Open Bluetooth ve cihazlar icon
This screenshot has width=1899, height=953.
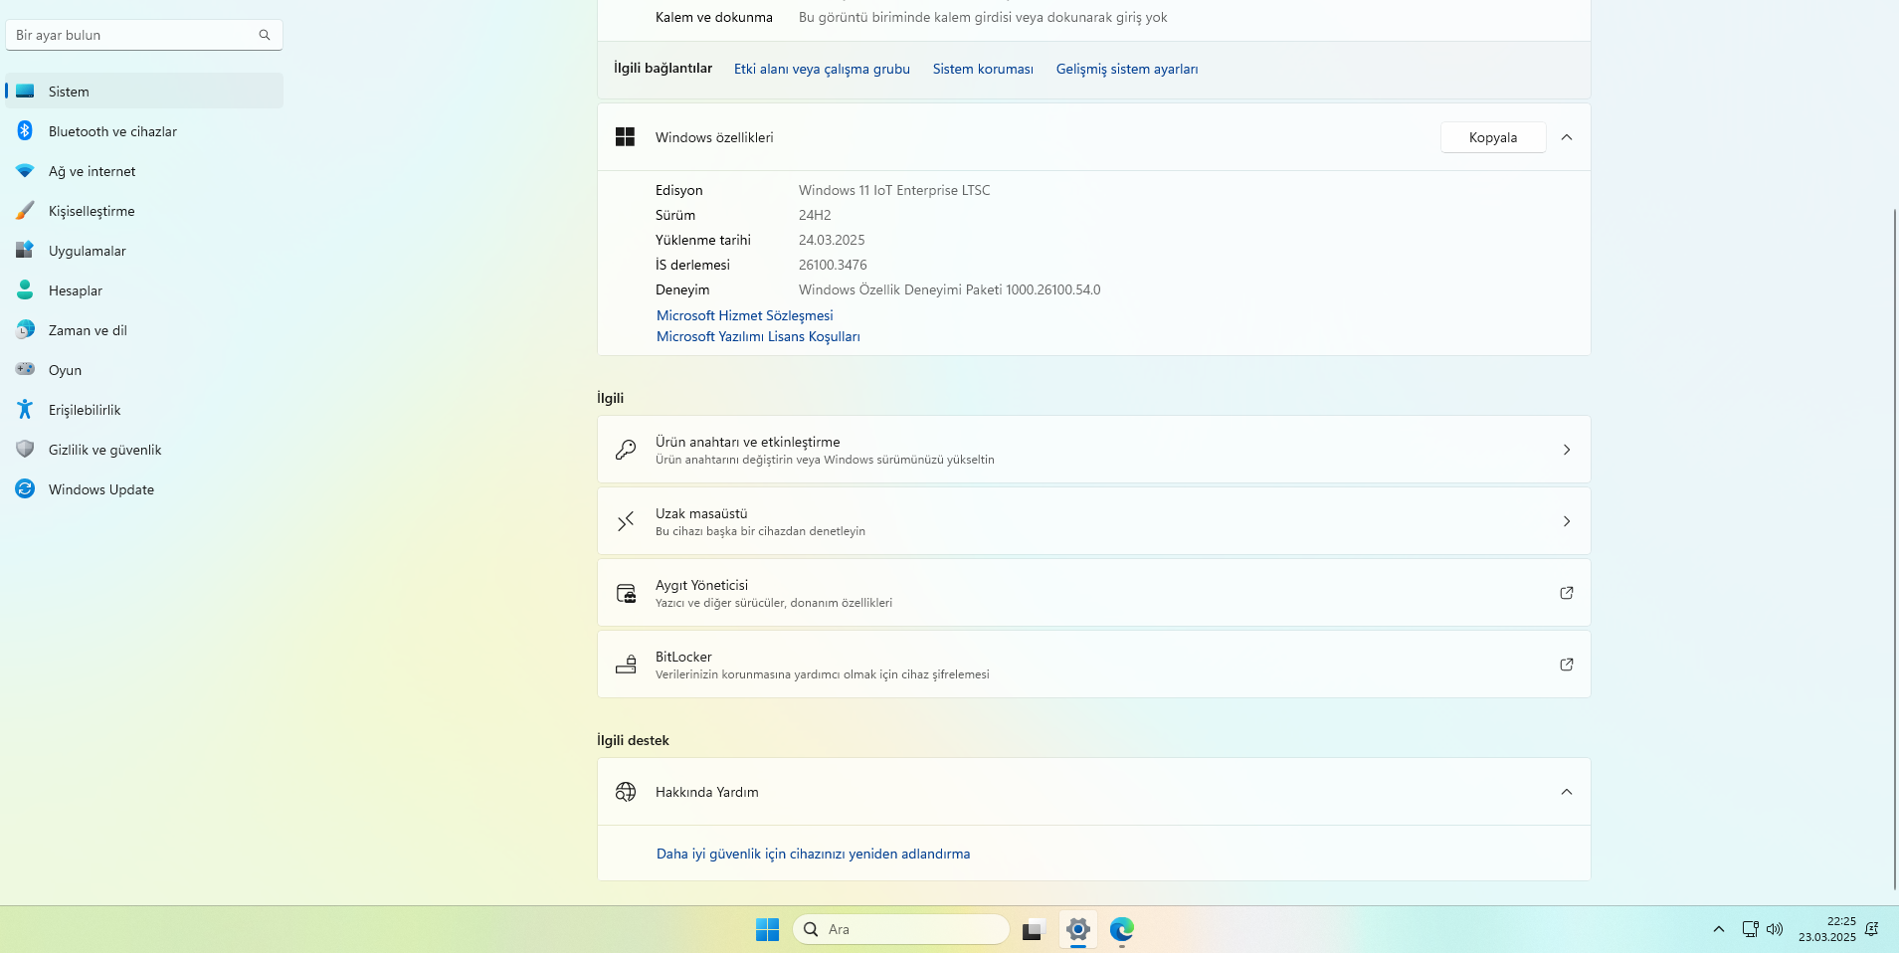(x=25, y=131)
